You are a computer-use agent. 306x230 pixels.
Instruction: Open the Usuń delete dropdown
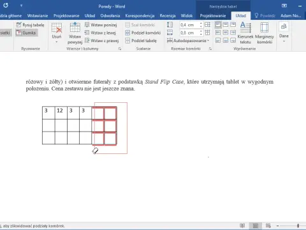[x=57, y=33]
